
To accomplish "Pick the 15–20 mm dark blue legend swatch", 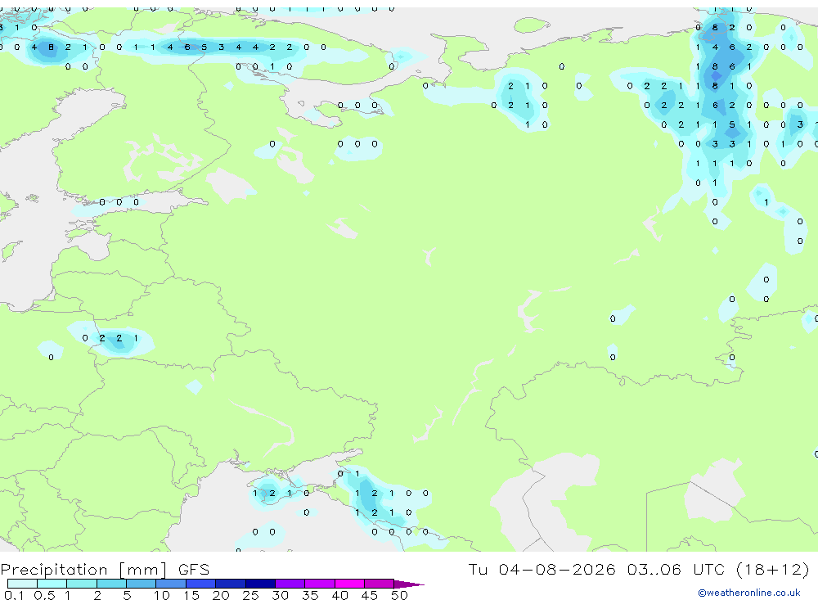I will tap(201, 584).
